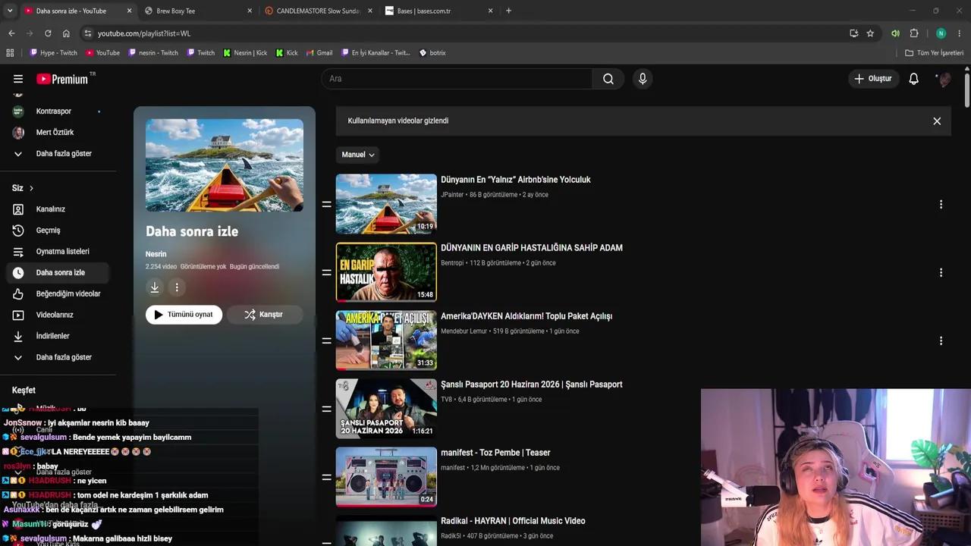This screenshot has width=971, height=546.
Task: Close the Daha sonra izle YouTube tab
Action: pyautogui.click(x=129, y=11)
